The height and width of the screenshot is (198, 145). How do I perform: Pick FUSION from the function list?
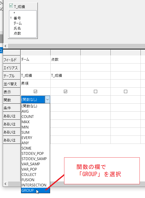35,180
